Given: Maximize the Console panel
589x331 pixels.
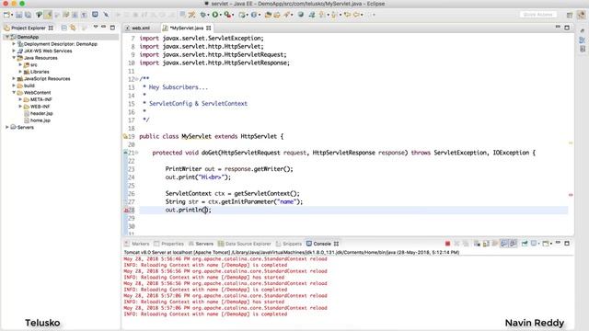Looking at the screenshot, I should click(x=567, y=243).
